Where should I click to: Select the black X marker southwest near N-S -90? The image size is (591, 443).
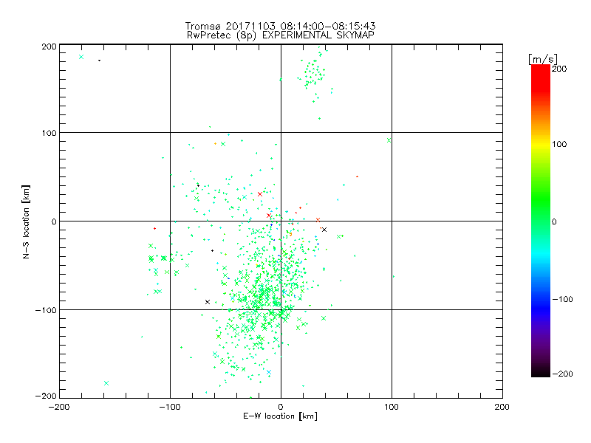click(x=208, y=302)
